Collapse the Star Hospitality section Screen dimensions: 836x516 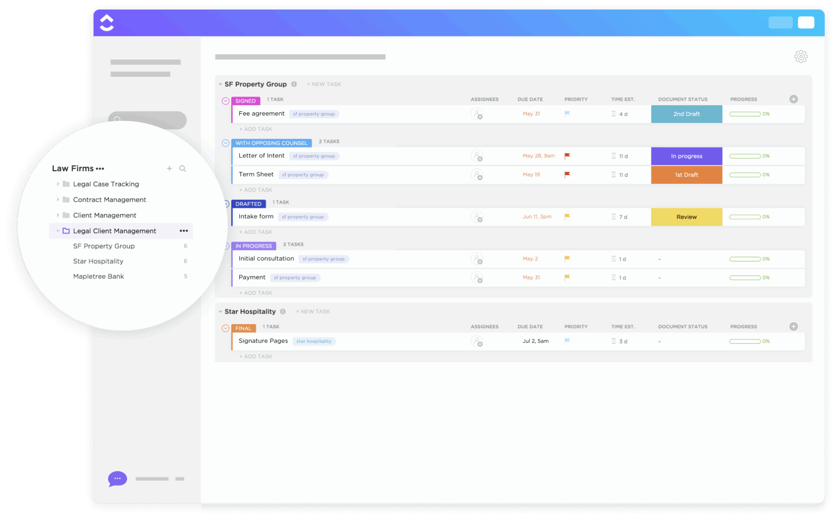pos(220,311)
